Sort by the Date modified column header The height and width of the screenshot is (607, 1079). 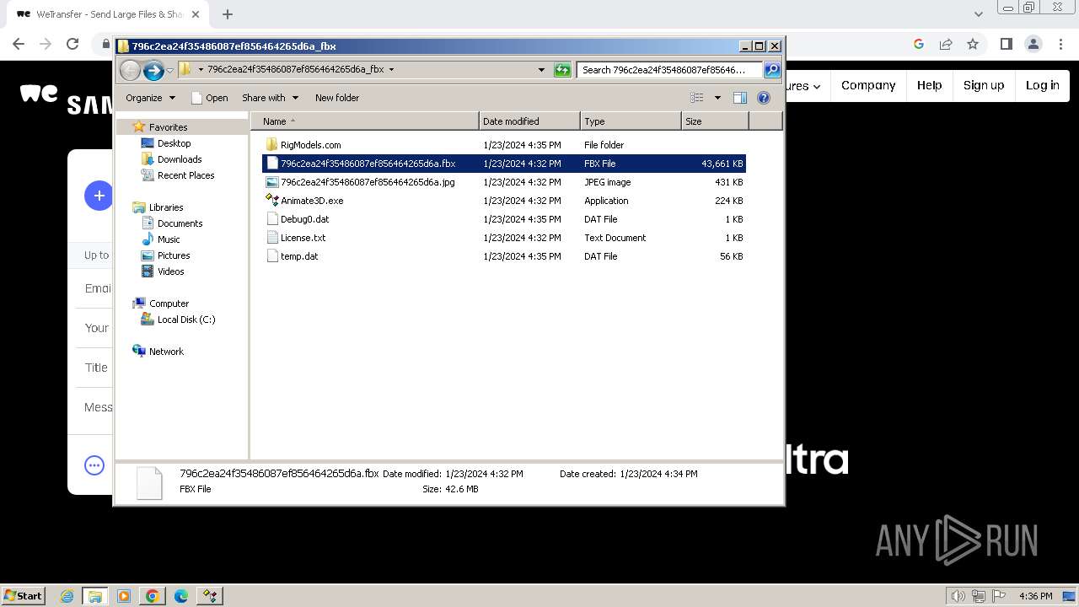pyautogui.click(x=529, y=121)
